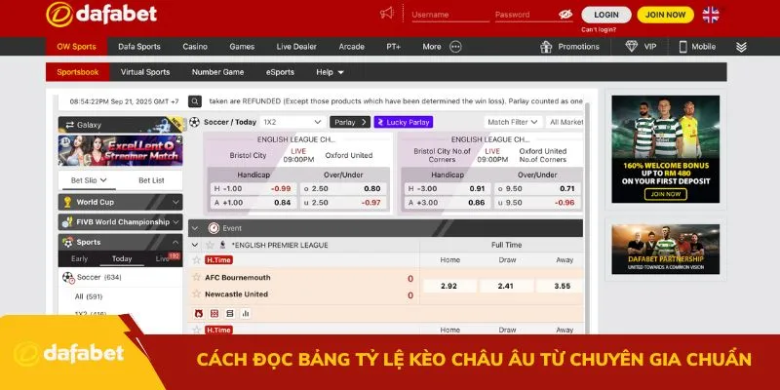Switch to the Virtual Sports tab
Image resolution: width=780 pixels, height=390 pixels.
(144, 71)
